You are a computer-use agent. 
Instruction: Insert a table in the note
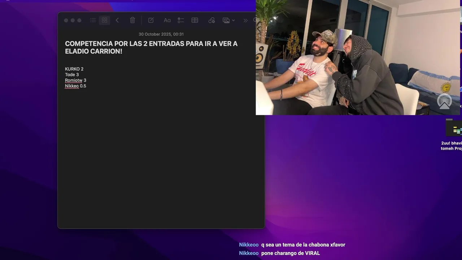tap(195, 20)
